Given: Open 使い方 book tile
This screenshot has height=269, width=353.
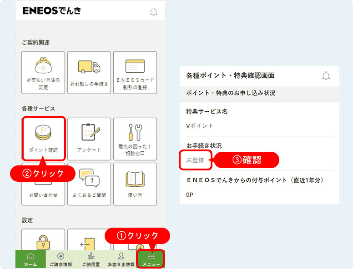Looking at the screenshot, I should 135,184.
